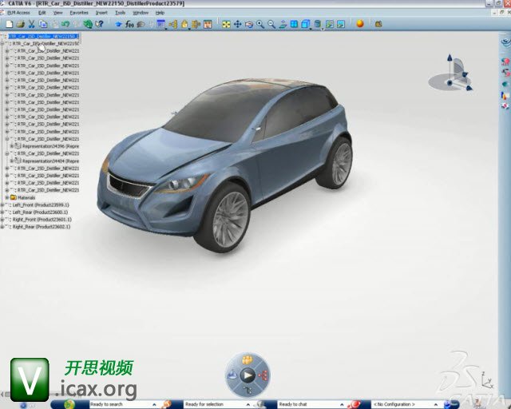The width and height of the screenshot is (511, 409).
Task: Click the bottom quadrant of the round compass
Action: click(x=248, y=390)
